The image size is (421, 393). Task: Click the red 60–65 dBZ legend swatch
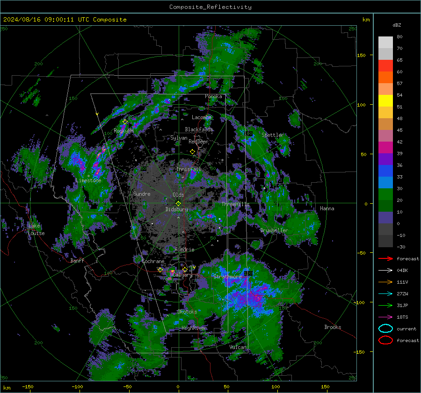click(385, 66)
